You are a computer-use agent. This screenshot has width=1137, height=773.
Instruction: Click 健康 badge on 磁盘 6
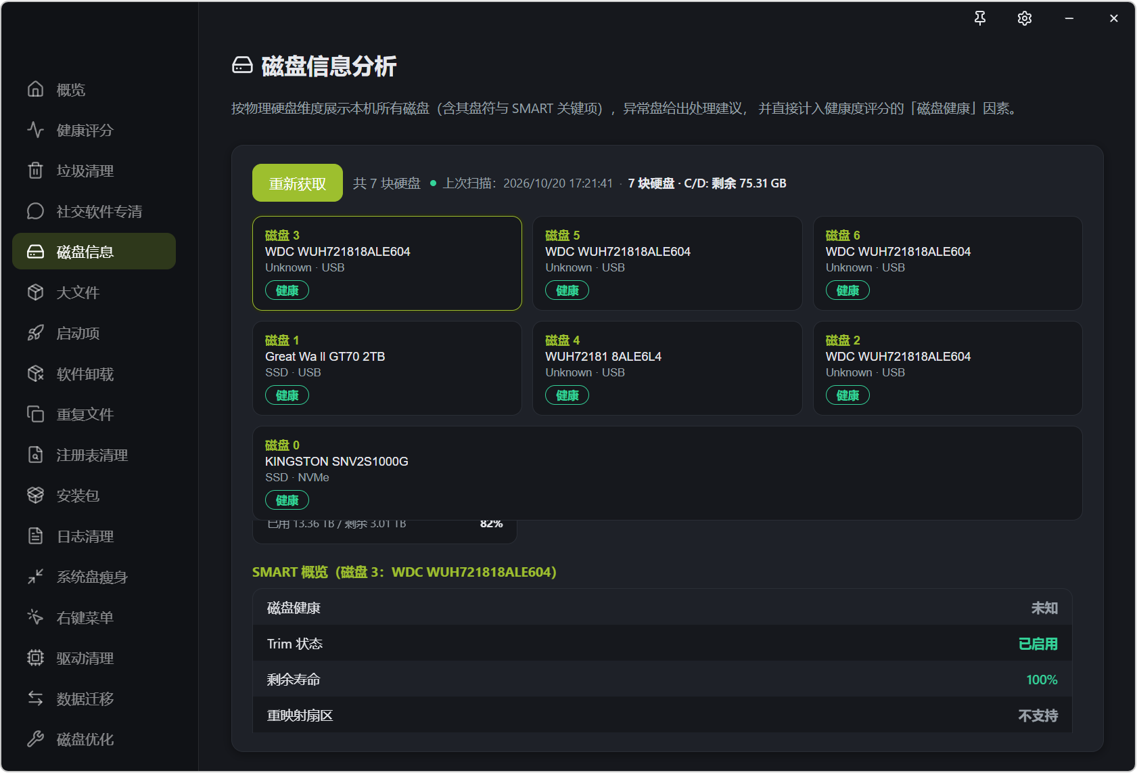[x=848, y=290]
